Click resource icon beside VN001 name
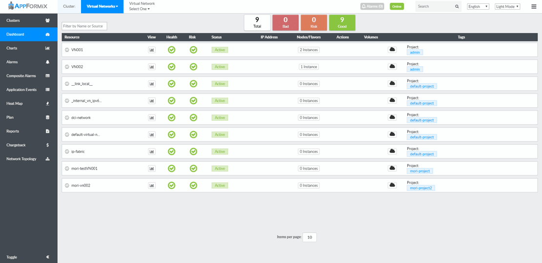This screenshot has height=263, width=542. [67, 50]
